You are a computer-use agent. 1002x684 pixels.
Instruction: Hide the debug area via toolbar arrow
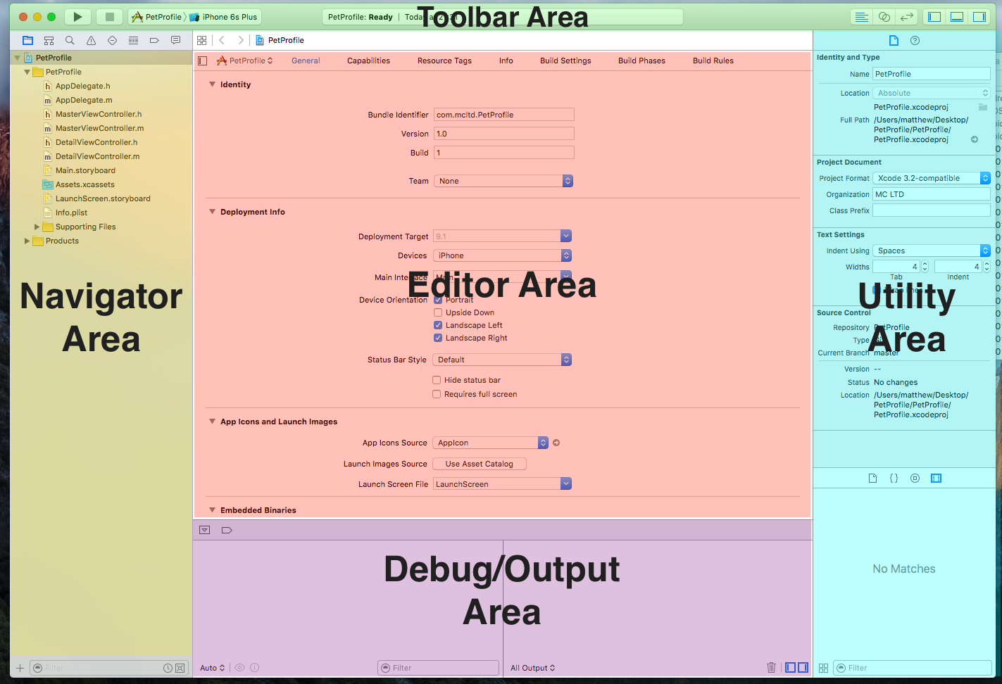click(x=204, y=530)
